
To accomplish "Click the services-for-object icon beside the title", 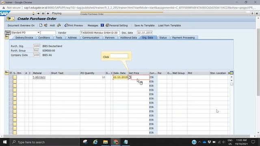I will coord(11,19).
